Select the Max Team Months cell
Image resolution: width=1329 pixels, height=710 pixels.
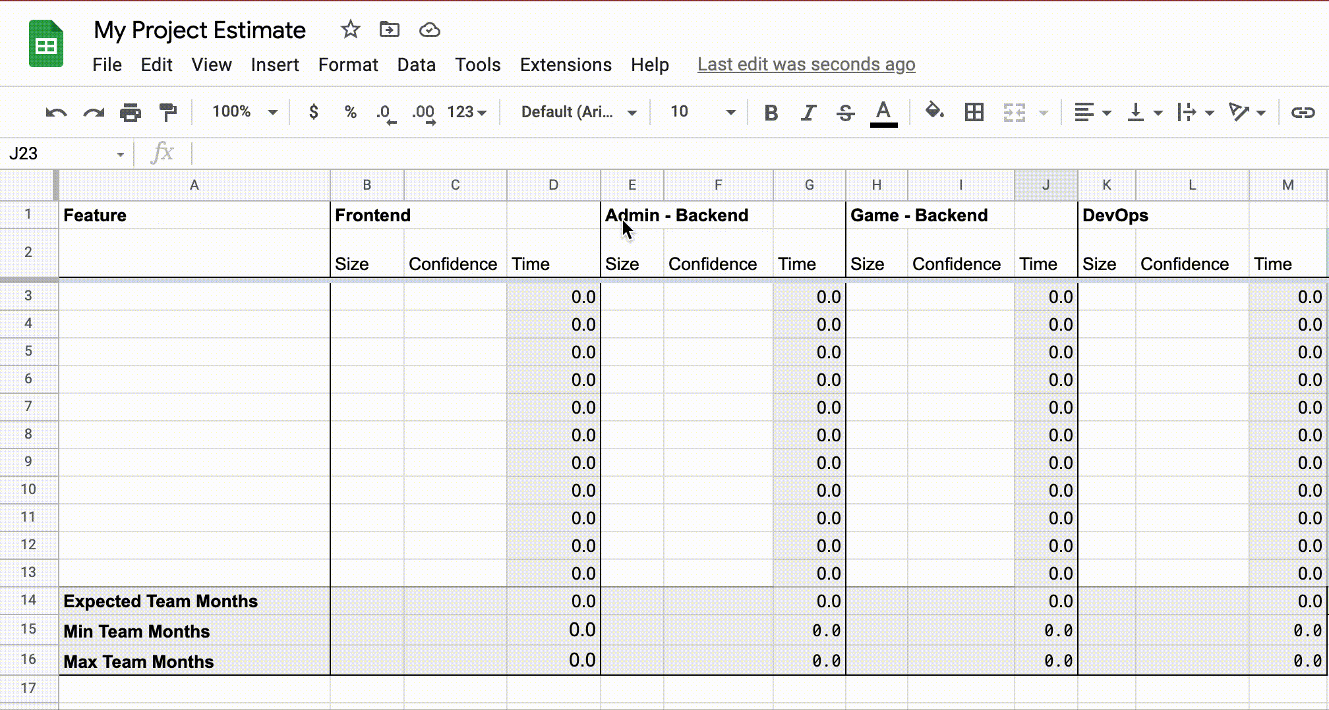click(194, 661)
